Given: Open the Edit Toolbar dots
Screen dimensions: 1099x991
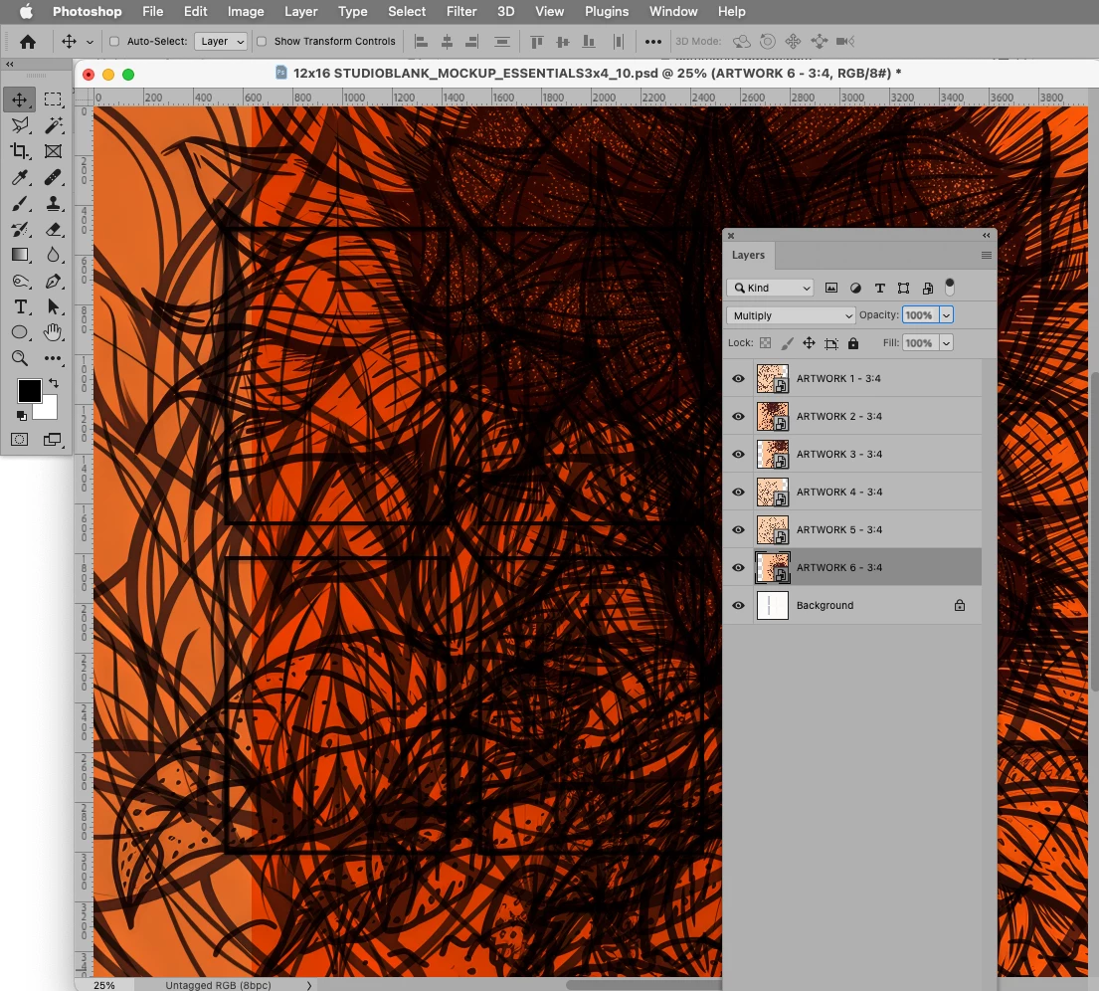Looking at the screenshot, I should click(53, 358).
